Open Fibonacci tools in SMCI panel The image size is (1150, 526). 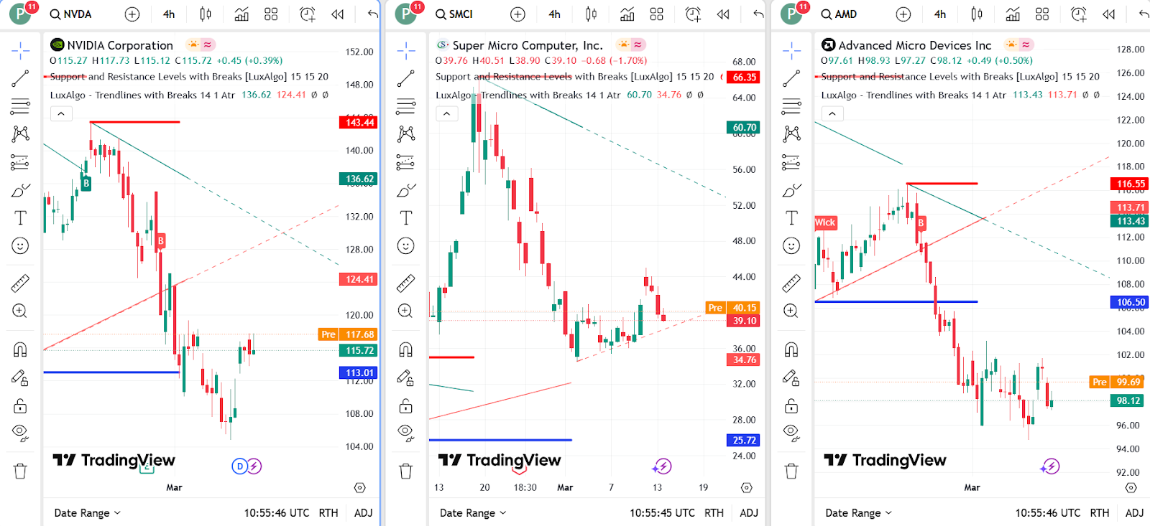[x=405, y=106]
